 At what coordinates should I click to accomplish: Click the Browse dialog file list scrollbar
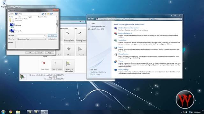[x=57, y=24]
